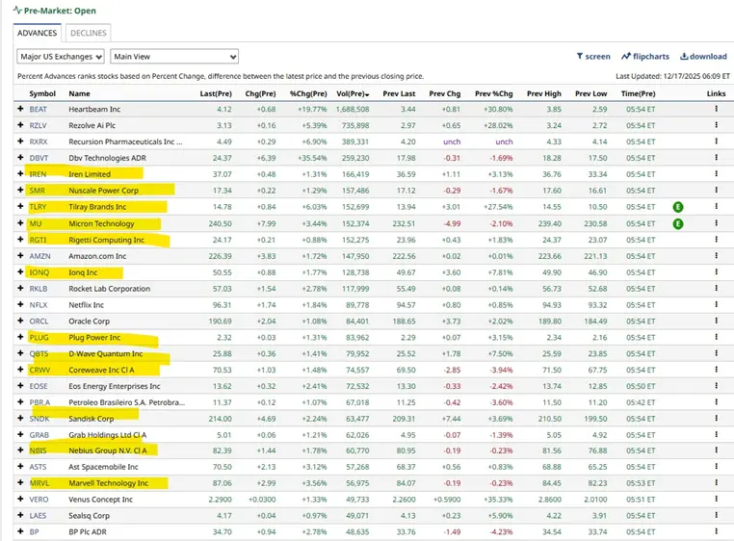The image size is (734, 541).
Task: Click Sealsq Corp company name
Action: tap(89, 515)
